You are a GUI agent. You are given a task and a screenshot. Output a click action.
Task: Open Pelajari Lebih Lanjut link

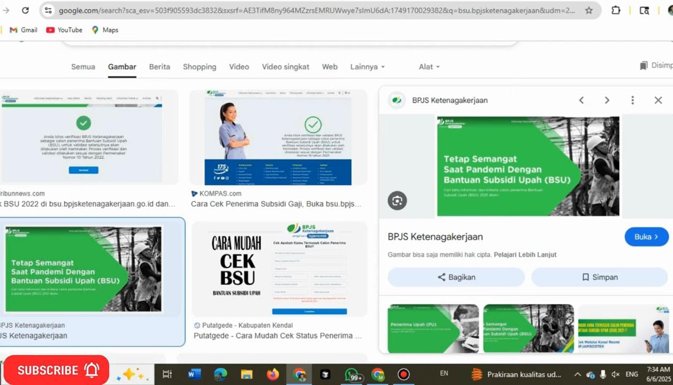(x=525, y=255)
